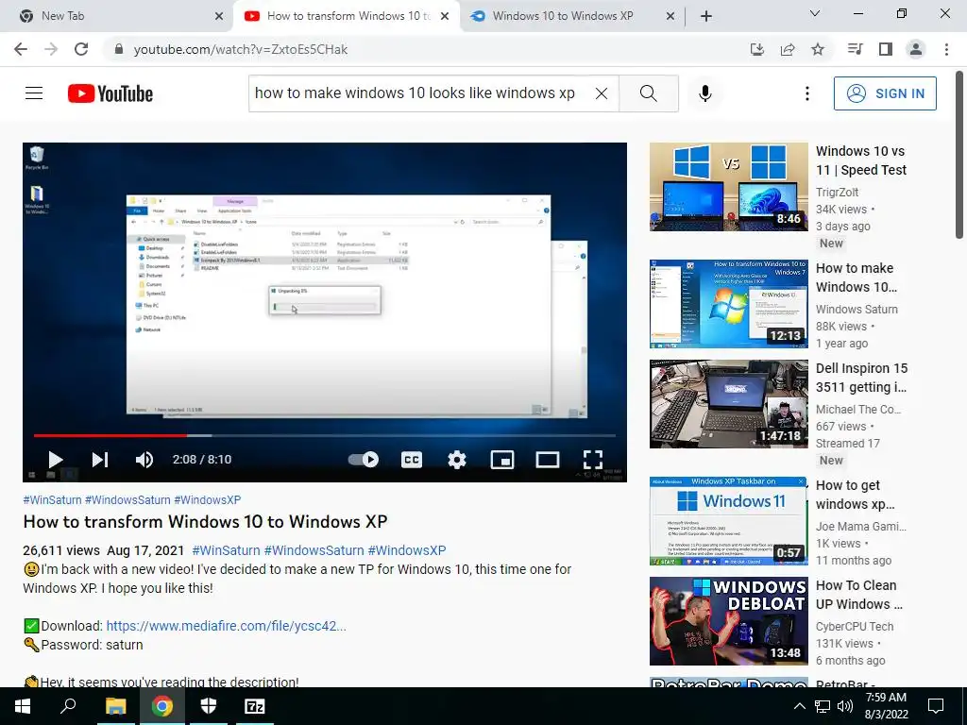Click the 'How To Clean UP Windows' title
The width and height of the screenshot is (967, 725).
point(859,595)
